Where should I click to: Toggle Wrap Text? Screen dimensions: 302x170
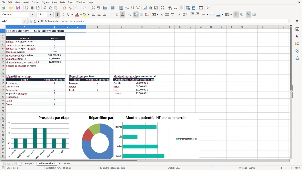coord(129,15)
